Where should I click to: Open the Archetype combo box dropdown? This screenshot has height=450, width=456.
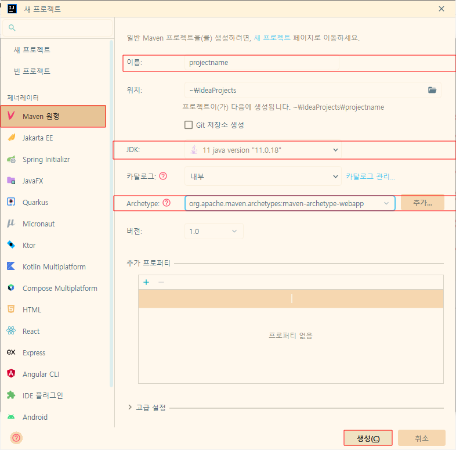[386, 203]
